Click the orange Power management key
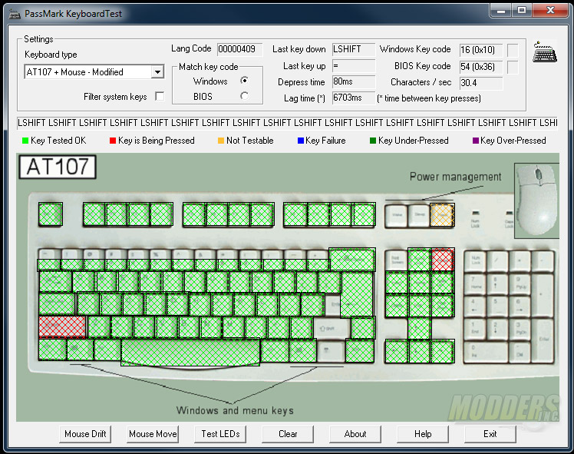The width and height of the screenshot is (574, 454). pyautogui.click(x=442, y=215)
